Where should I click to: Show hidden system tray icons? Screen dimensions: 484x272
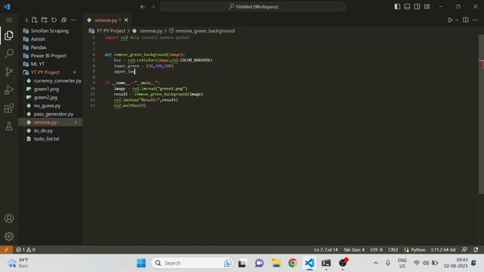376,263
